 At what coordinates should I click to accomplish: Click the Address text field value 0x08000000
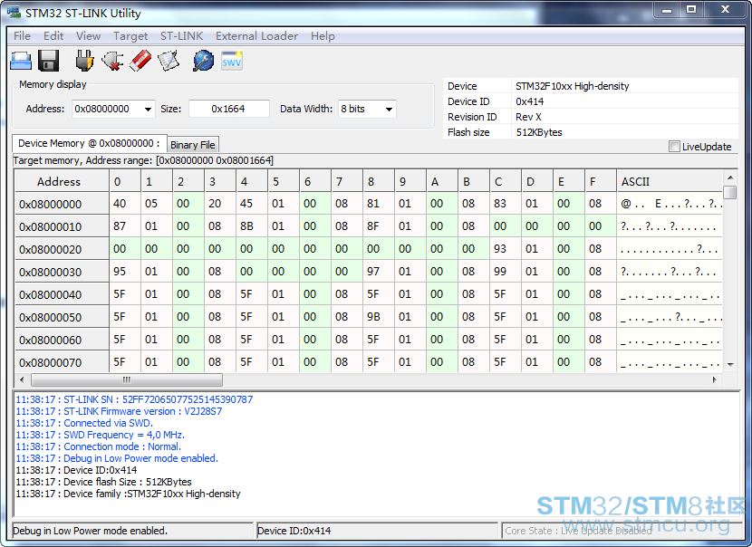102,109
